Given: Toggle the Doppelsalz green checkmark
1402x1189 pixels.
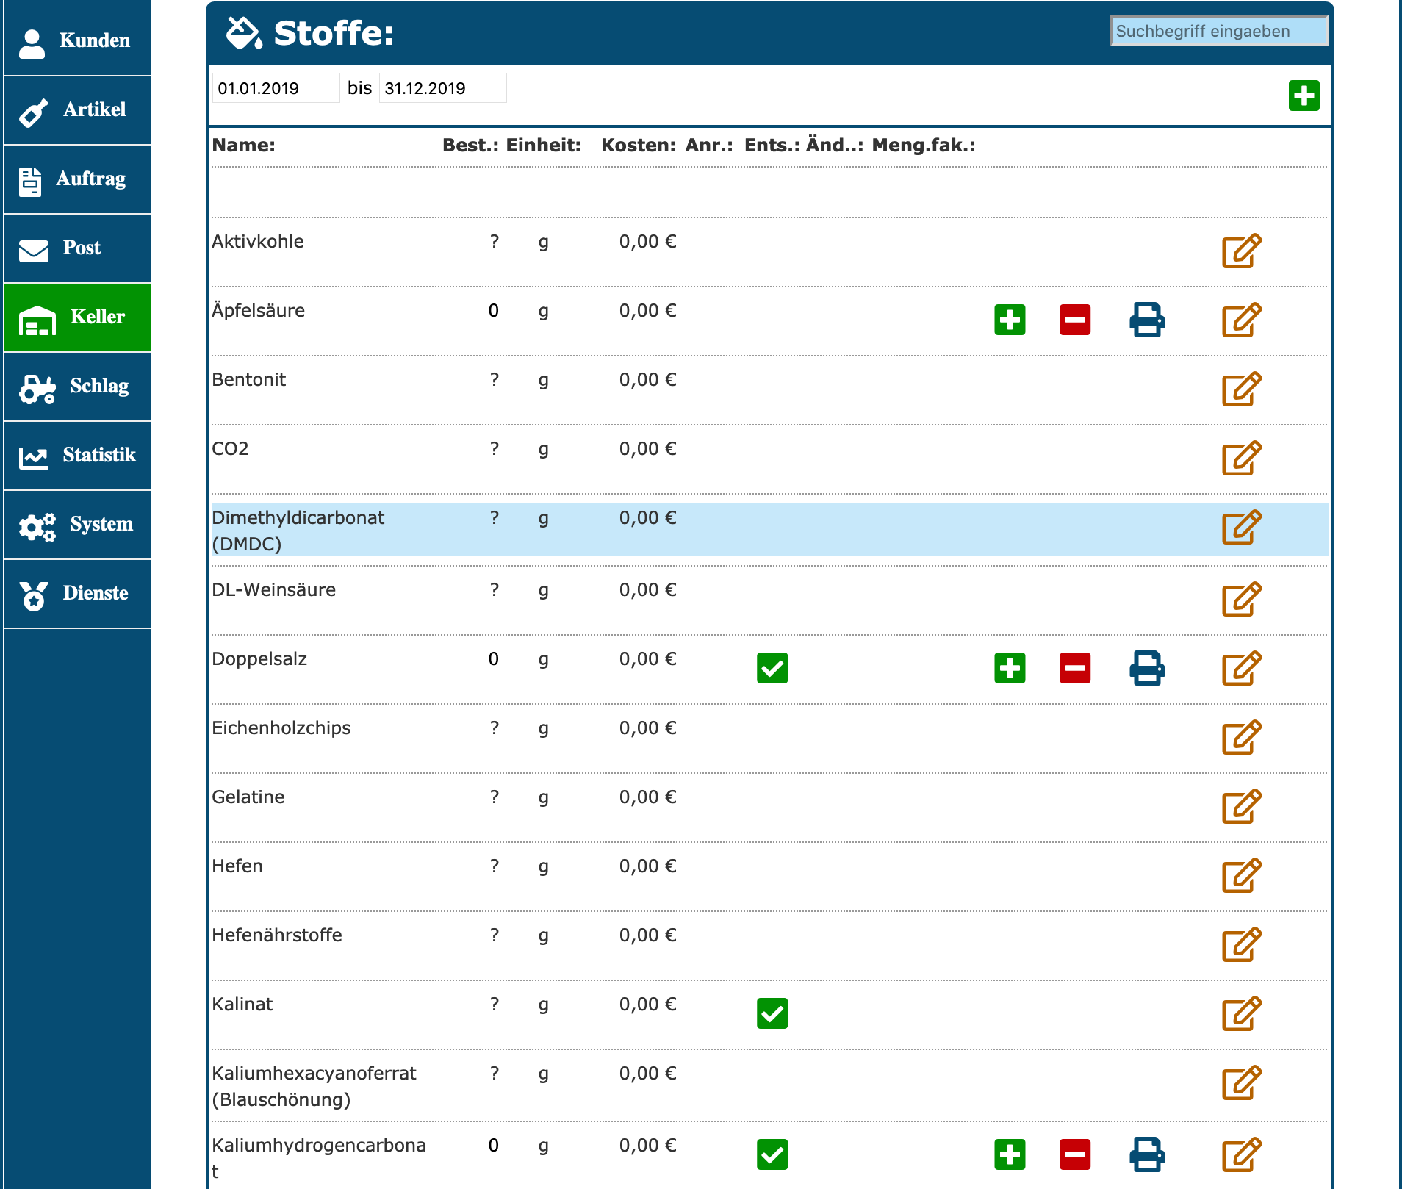Looking at the screenshot, I should (x=772, y=669).
